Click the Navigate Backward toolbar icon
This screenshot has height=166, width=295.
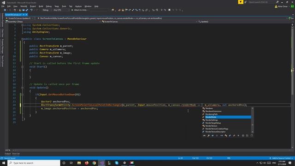5,10
